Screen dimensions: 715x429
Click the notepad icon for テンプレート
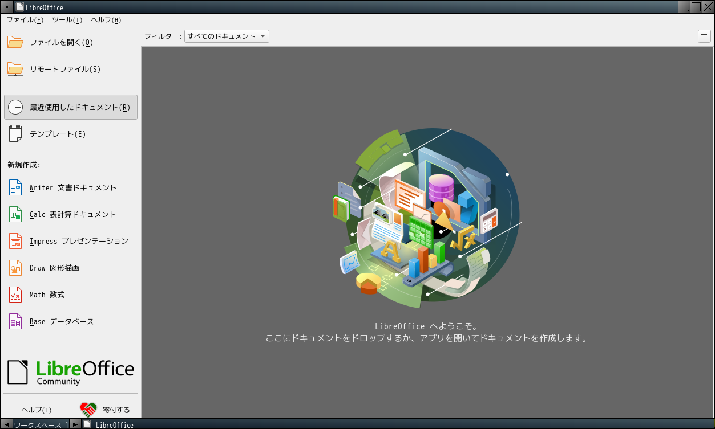(15, 134)
